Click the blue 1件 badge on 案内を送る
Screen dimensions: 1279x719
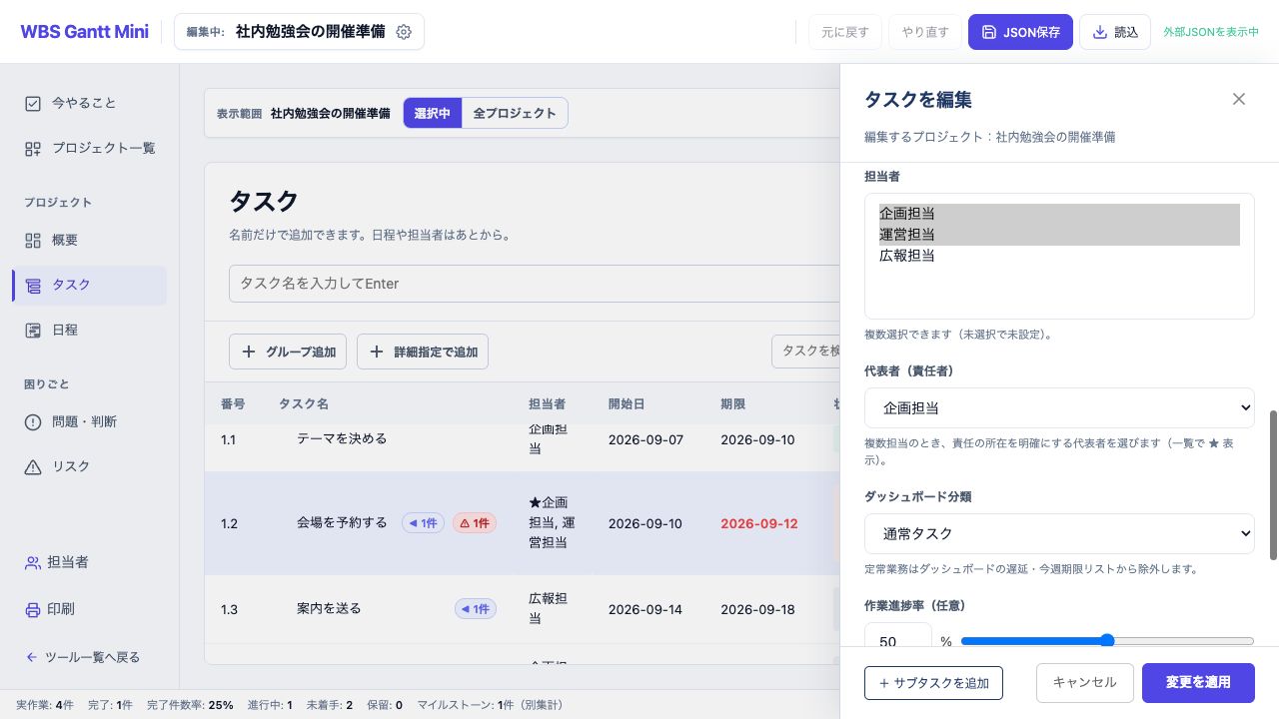point(476,608)
